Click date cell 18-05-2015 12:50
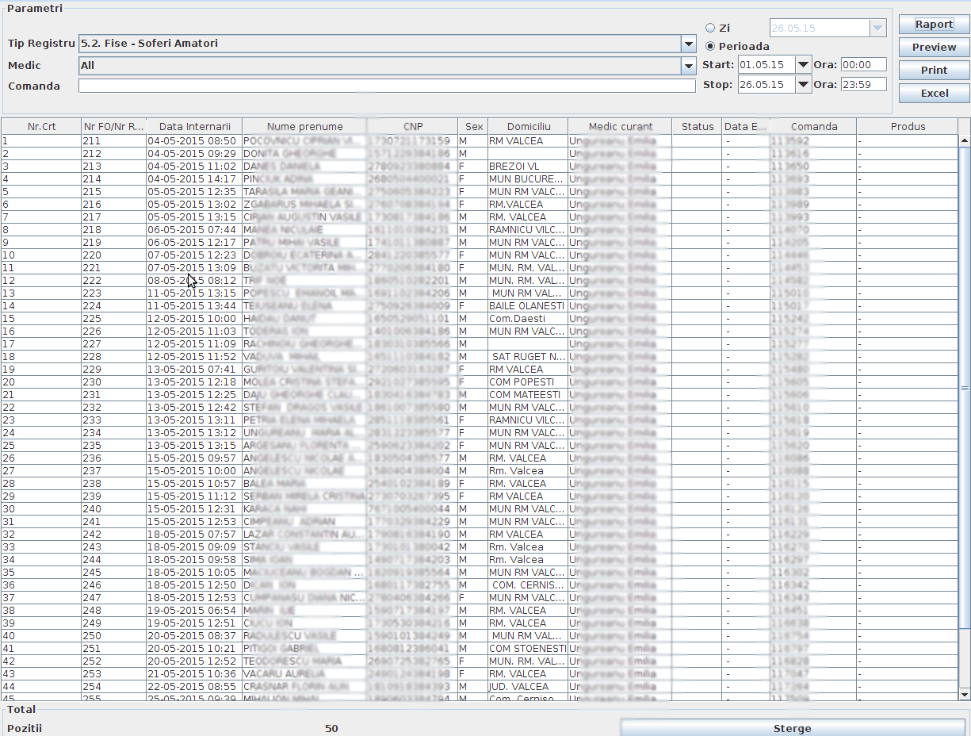This screenshot has height=736, width=971. [194, 585]
